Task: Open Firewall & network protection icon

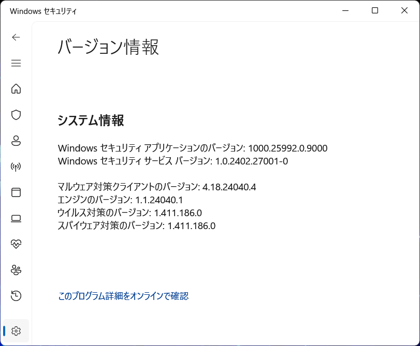Action: (16, 167)
